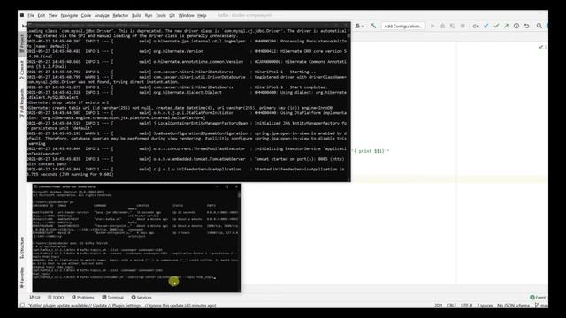Open the Event Log button
Screen dimensions: 566x318
539,298
